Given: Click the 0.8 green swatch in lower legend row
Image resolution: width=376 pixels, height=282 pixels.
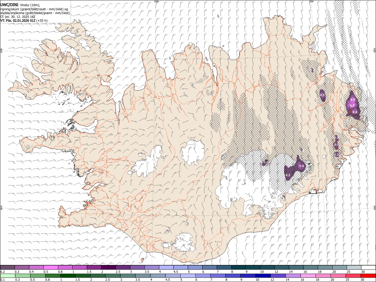Looking at the screenshot, I should pyautogui.click(x=53, y=276).
